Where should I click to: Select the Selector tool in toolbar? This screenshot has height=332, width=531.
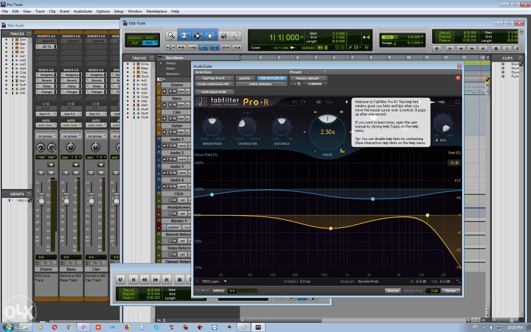point(197,36)
